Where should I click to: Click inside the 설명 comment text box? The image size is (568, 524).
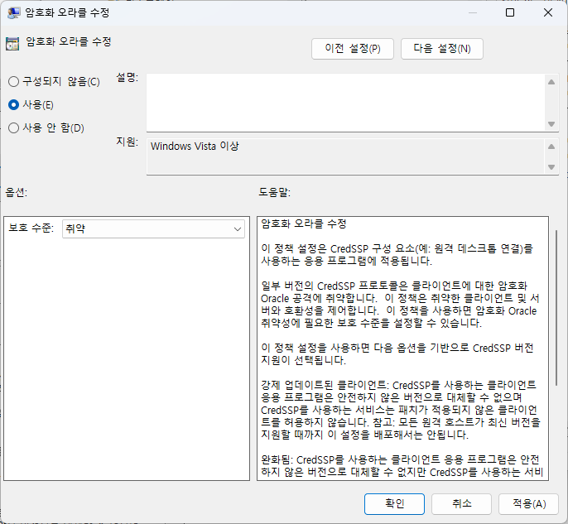(x=345, y=103)
